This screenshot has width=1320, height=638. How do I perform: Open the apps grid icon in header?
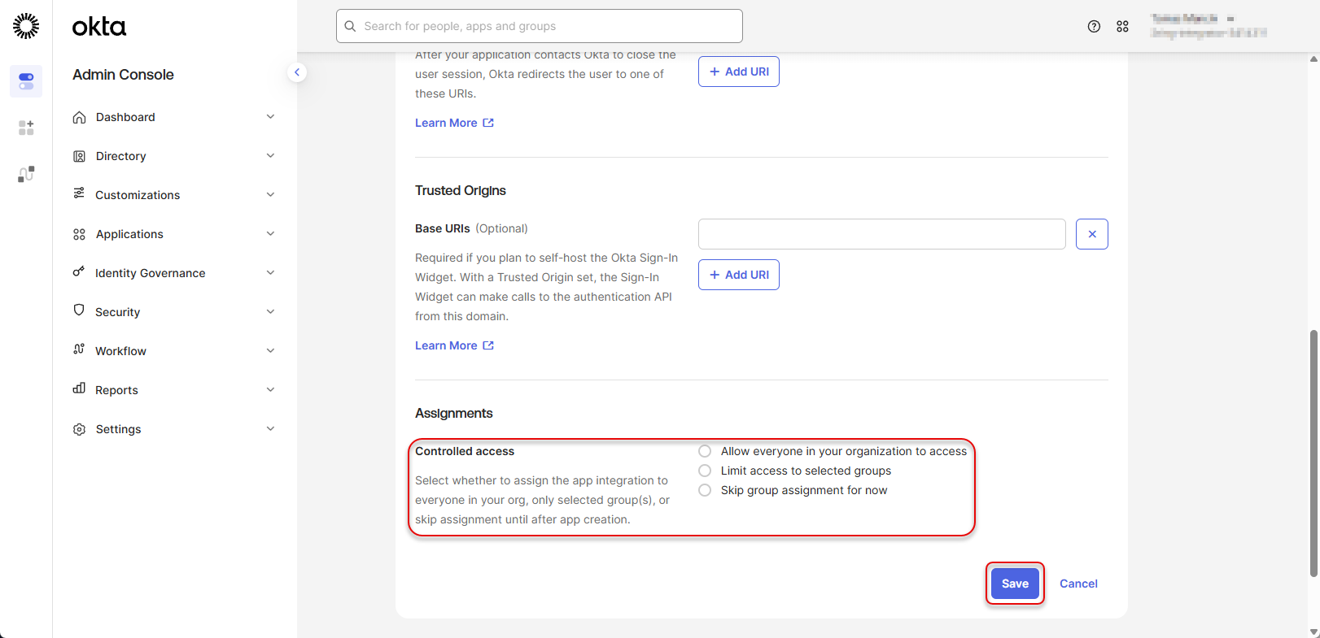1122,27
